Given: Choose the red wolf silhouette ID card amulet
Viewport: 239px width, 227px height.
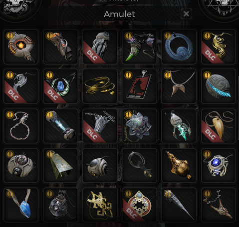Looking at the screenshot, I should [x=139, y=86].
